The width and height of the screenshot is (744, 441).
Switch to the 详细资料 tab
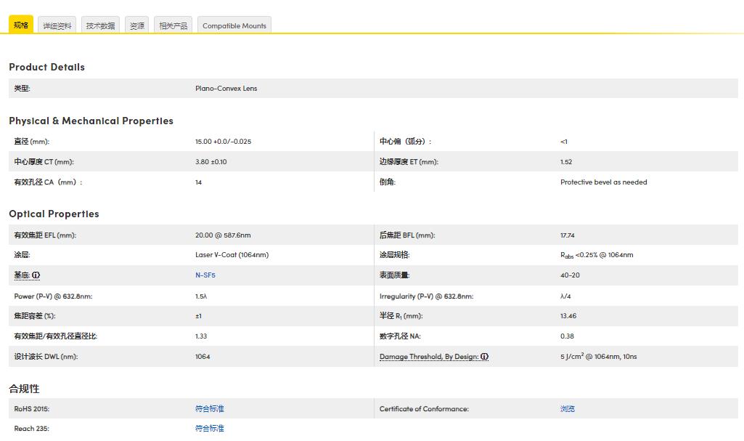pyautogui.click(x=57, y=26)
